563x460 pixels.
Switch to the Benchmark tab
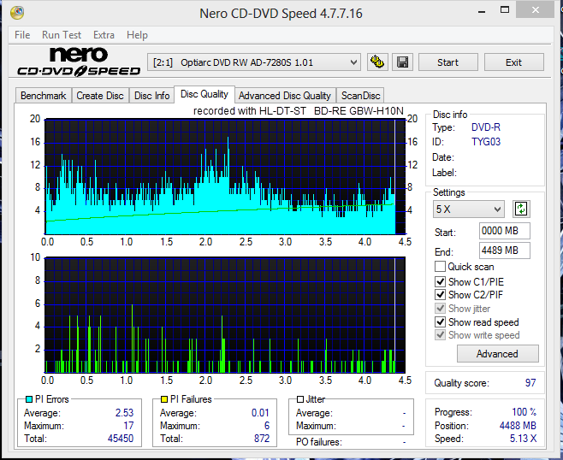click(x=43, y=96)
